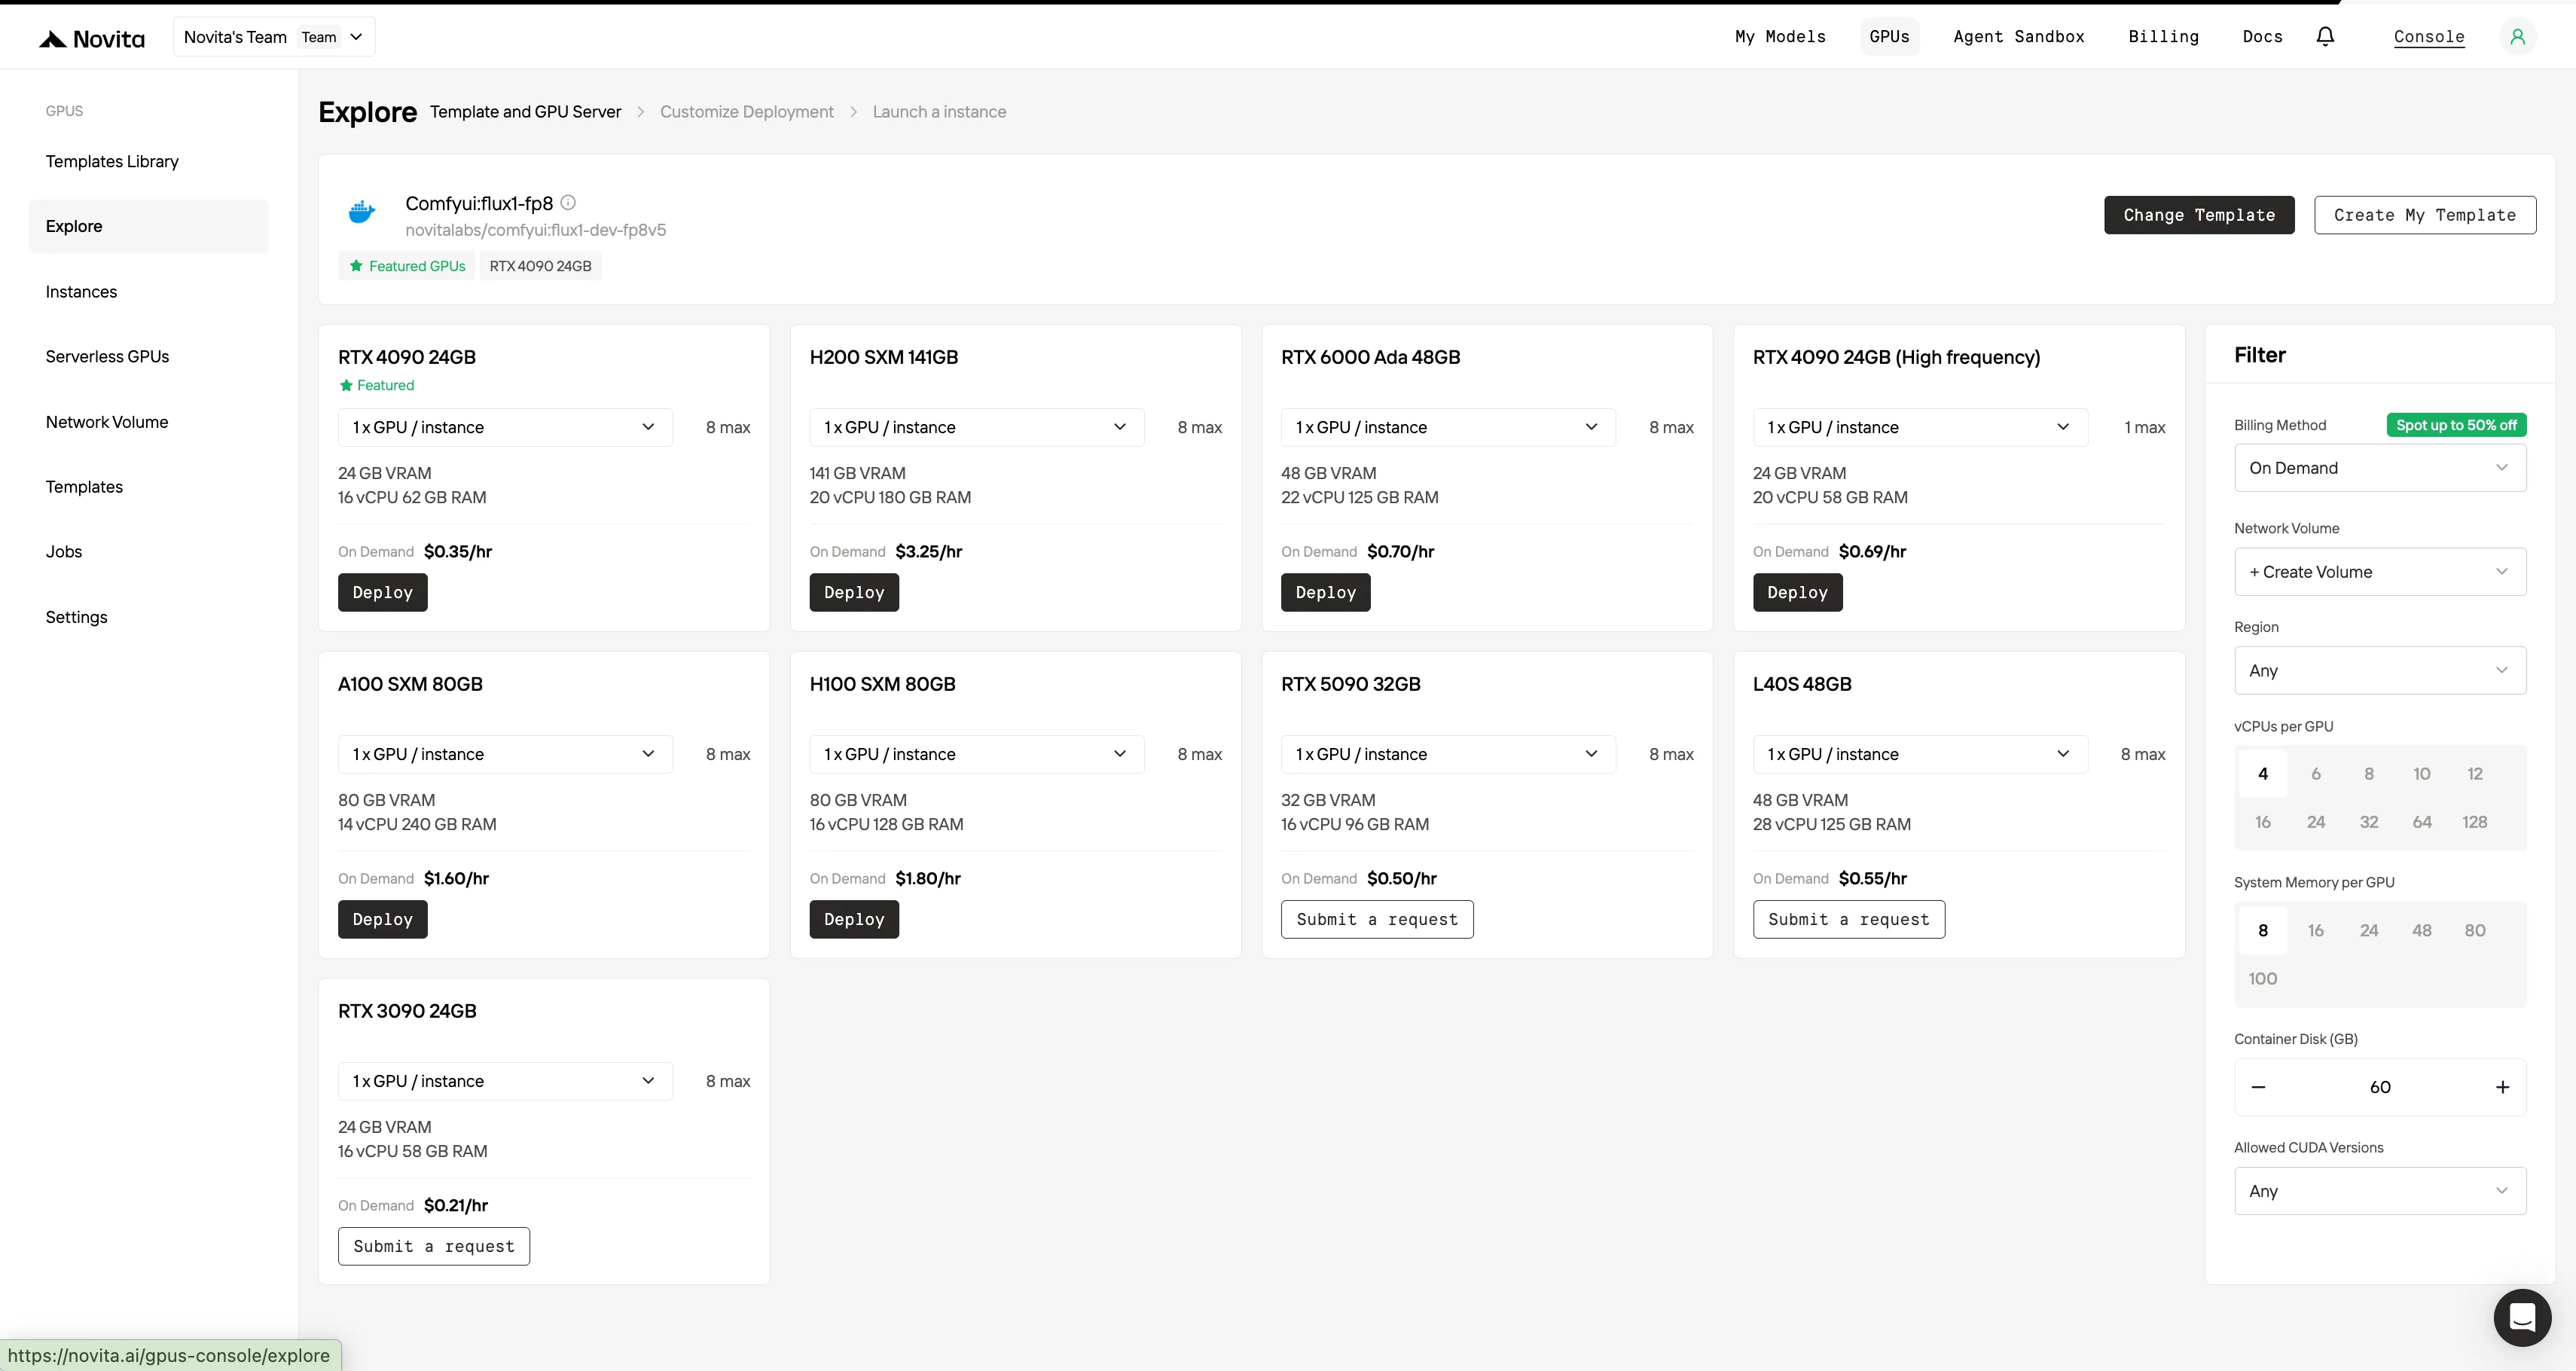Click Create My Template button
This screenshot has width=2576, height=1371.
tap(2425, 215)
